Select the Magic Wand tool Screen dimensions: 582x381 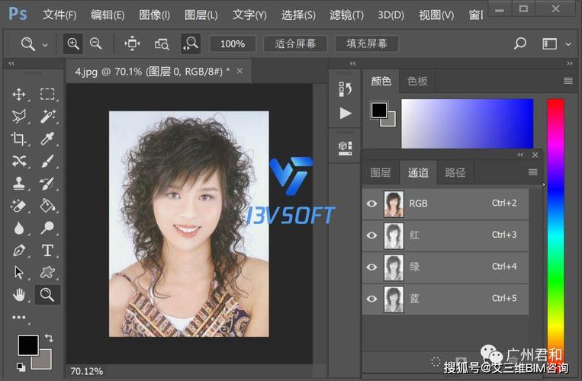[x=47, y=117]
